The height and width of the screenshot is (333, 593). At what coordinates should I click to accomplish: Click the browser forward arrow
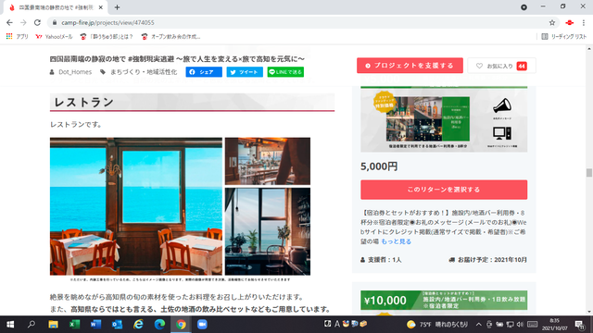[x=23, y=22]
